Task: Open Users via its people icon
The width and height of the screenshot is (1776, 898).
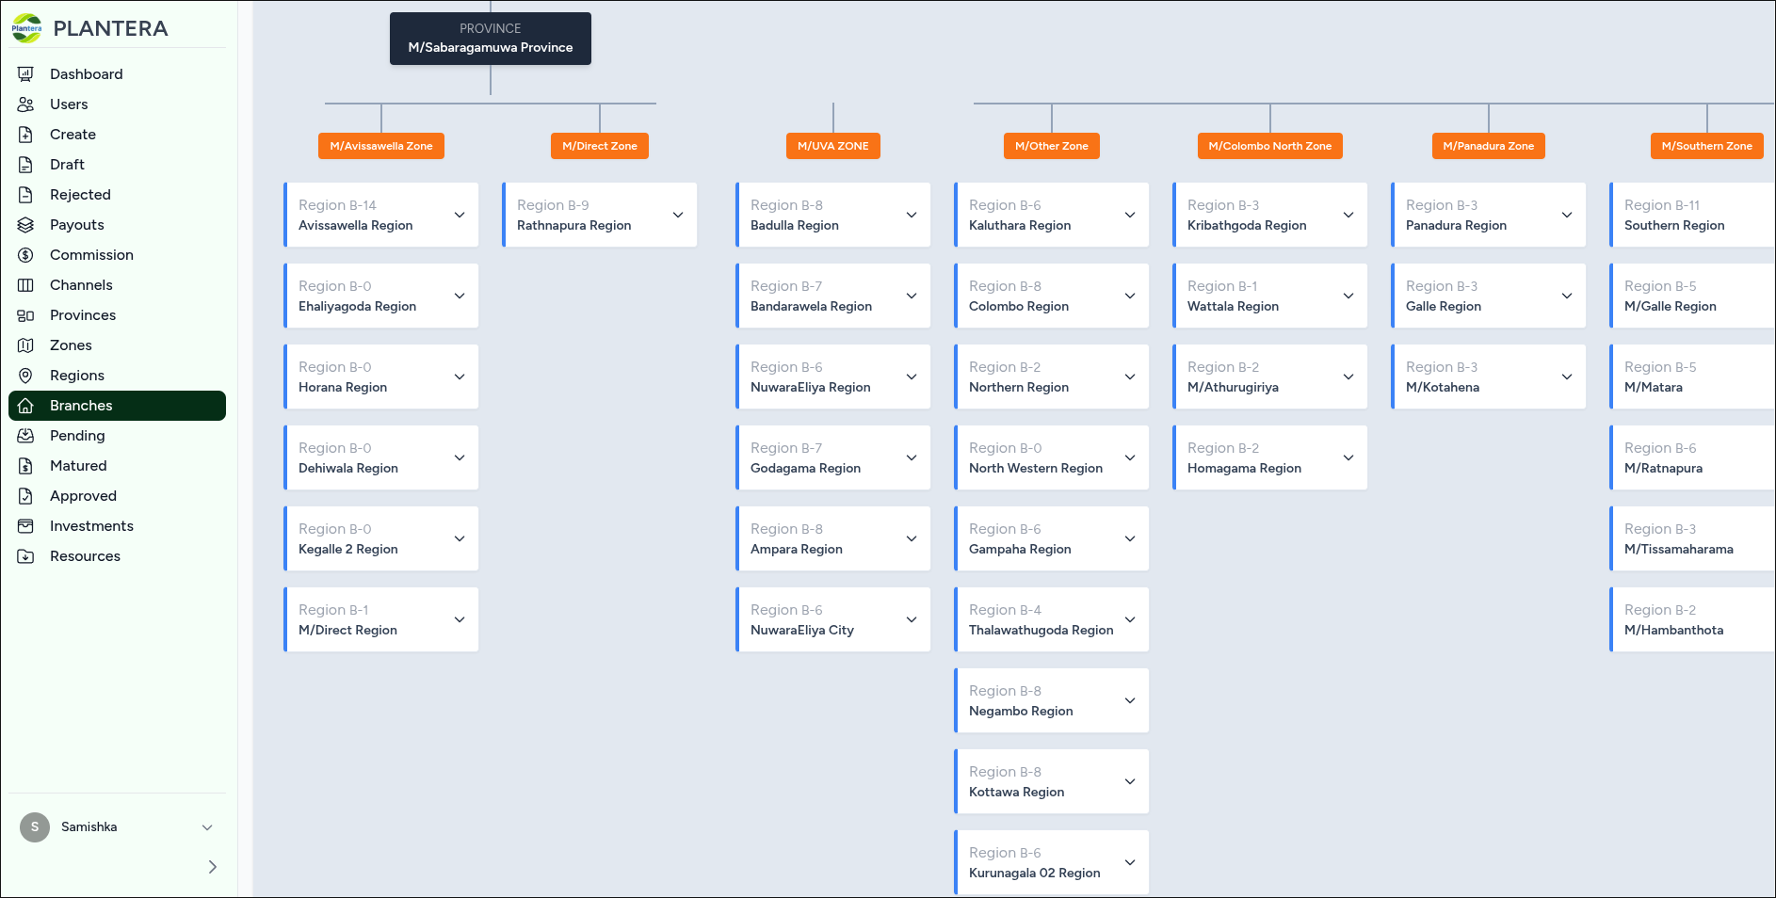Action: click(26, 104)
